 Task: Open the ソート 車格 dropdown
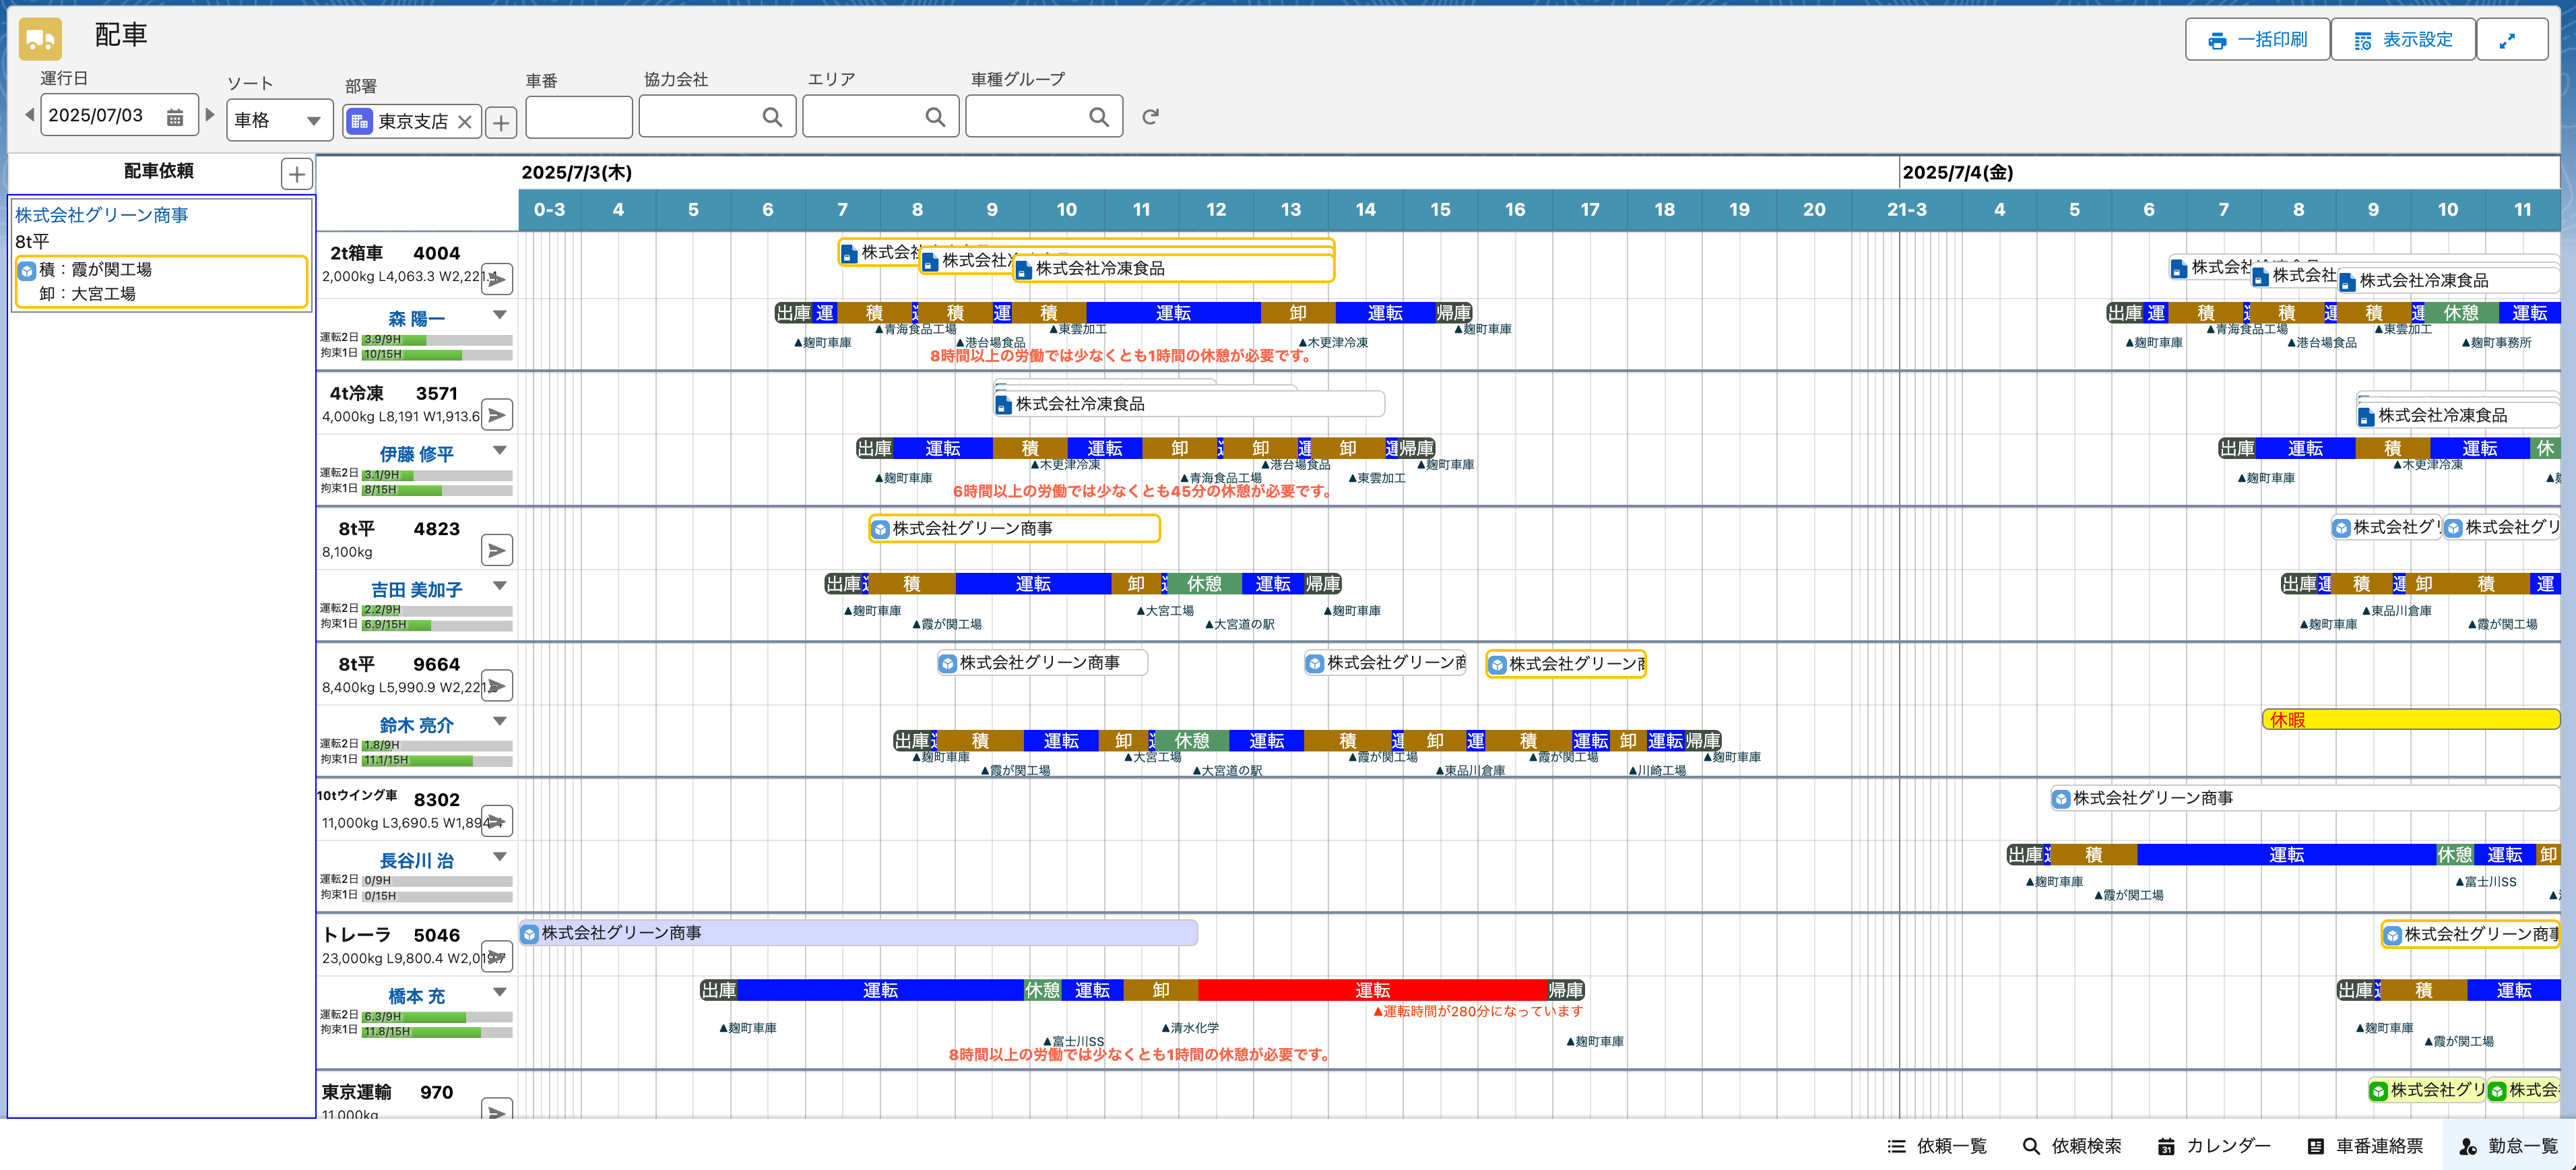click(x=279, y=120)
